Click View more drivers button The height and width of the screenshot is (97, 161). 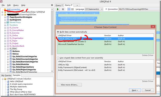pos(69,85)
